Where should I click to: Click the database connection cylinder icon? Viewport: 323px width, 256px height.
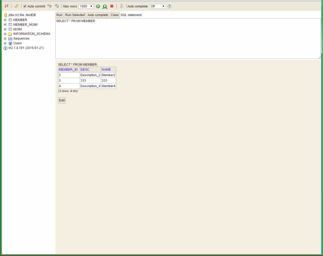click(5, 15)
